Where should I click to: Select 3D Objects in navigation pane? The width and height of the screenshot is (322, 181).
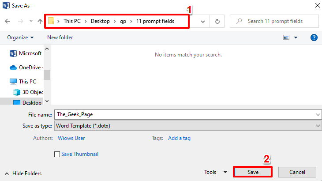(28, 92)
